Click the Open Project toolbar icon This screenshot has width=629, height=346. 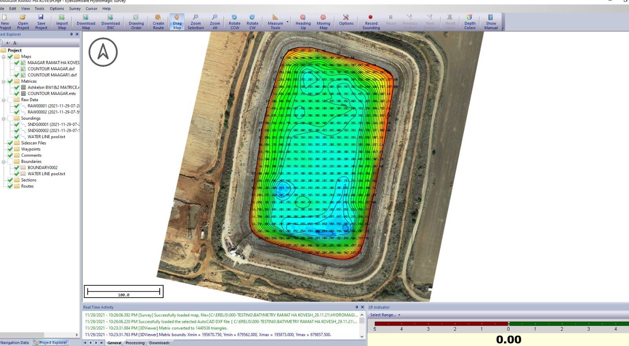23,22
